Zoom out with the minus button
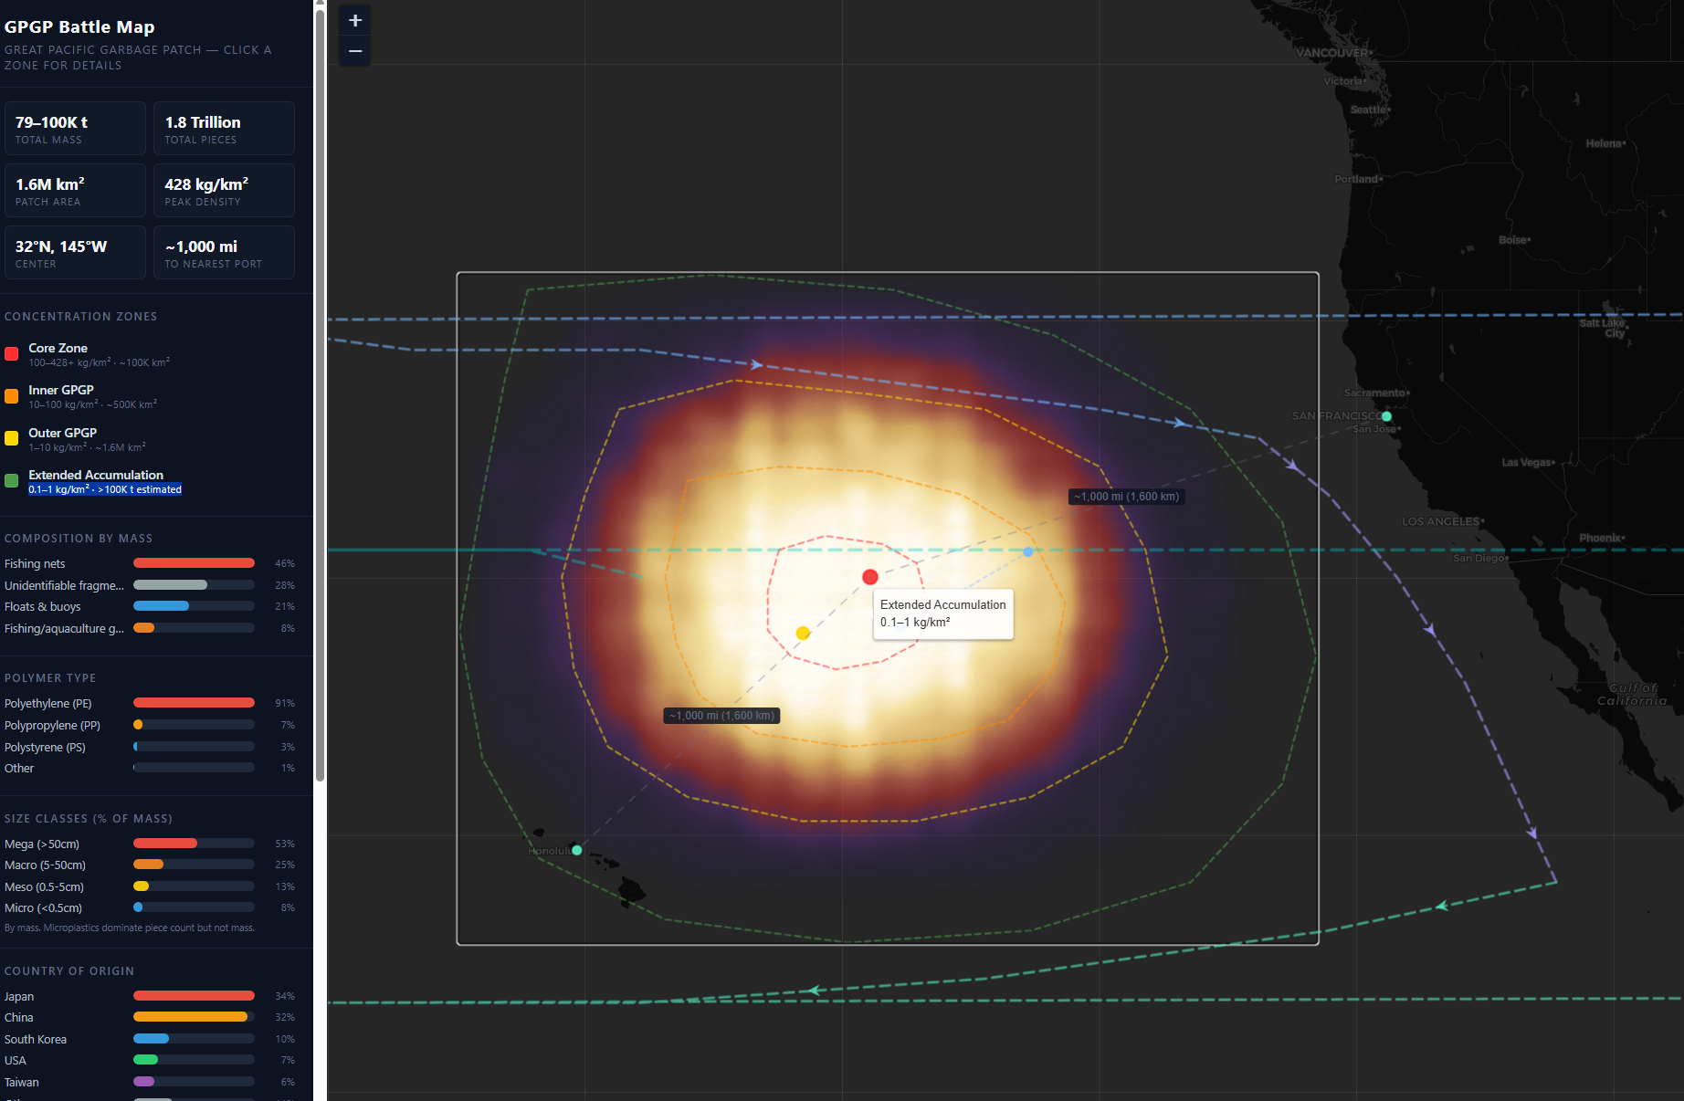The width and height of the screenshot is (1684, 1101). tap(355, 51)
